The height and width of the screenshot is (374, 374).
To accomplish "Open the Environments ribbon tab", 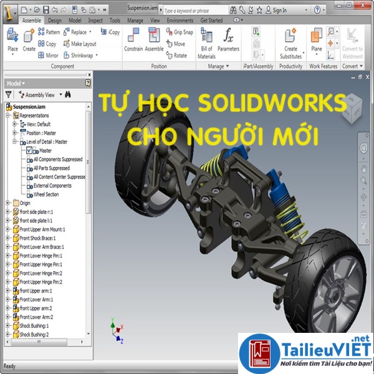I will pyautogui.click(x=180, y=20).
